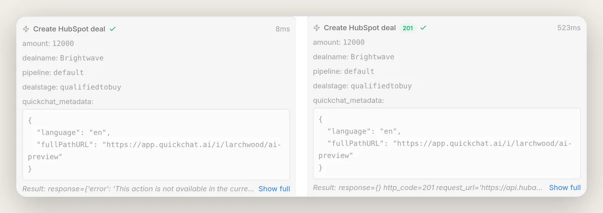Click the error Result text in left card
Viewport: 603px width, 213px height.
click(138, 189)
